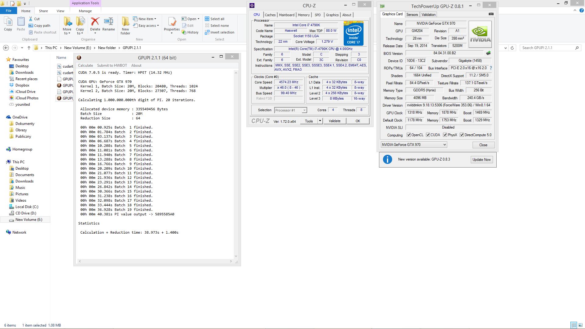
Task: Select Dropbox in the Favourites sidebar
Action: tap(22, 85)
